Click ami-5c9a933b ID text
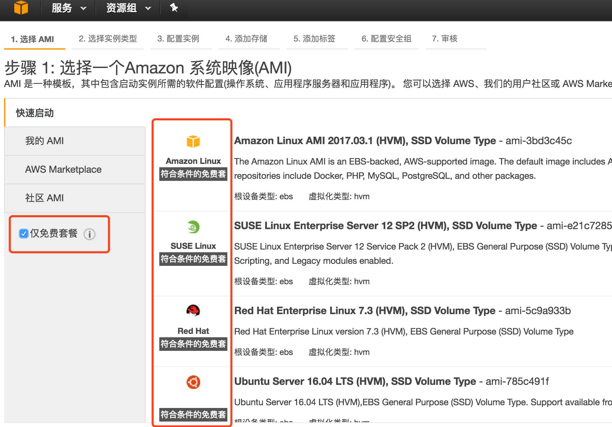This screenshot has height=427, width=612. tap(538, 311)
